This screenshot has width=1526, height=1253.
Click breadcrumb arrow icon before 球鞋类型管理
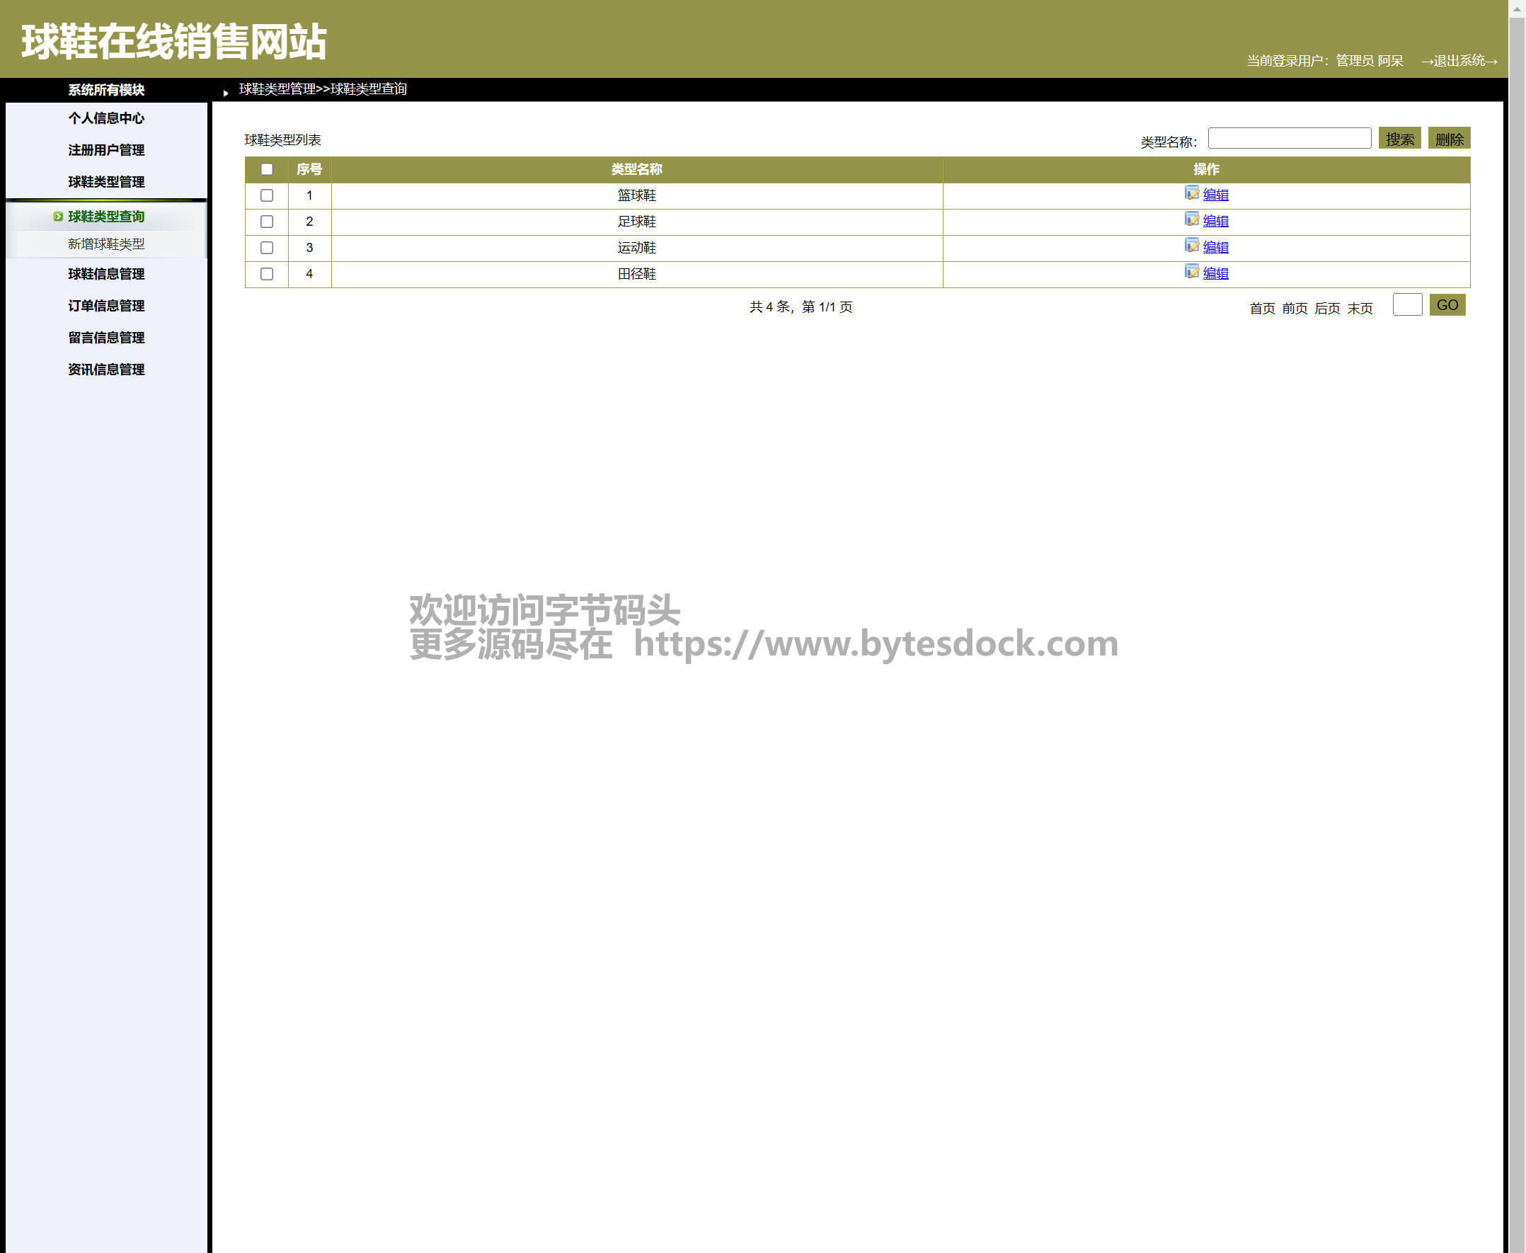pyautogui.click(x=226, y=93)
